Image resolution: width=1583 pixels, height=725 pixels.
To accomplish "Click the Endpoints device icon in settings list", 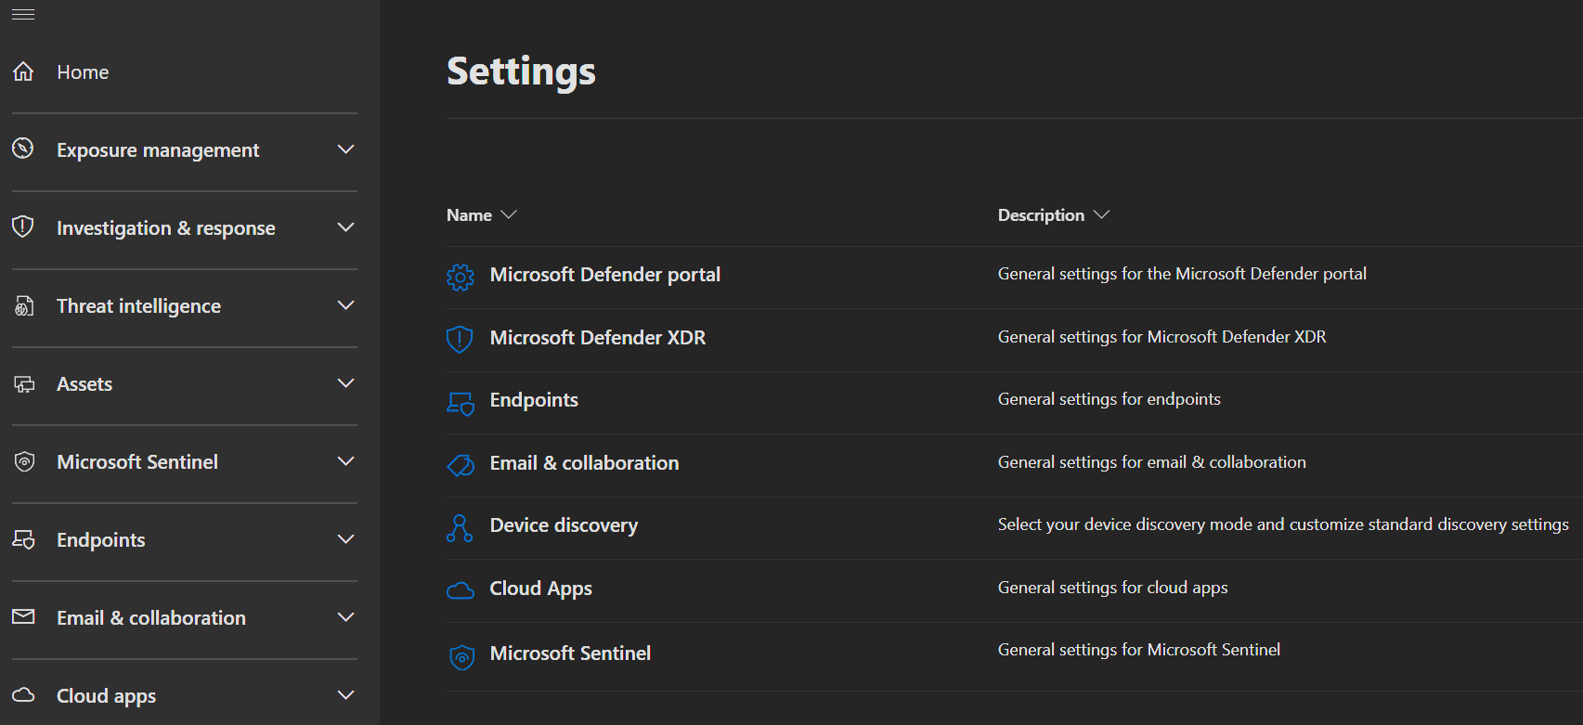I will (x=460, y=403).
